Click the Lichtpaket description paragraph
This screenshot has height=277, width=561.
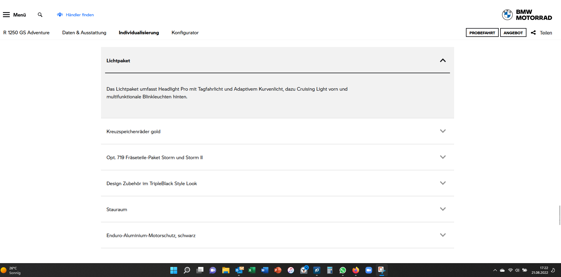pos(227,93)
